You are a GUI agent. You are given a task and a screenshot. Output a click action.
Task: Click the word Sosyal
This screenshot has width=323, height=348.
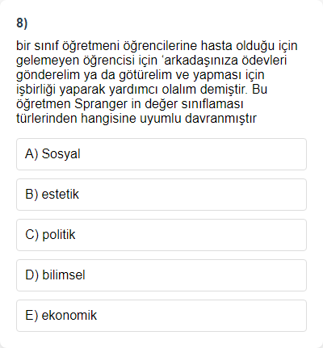61,154
